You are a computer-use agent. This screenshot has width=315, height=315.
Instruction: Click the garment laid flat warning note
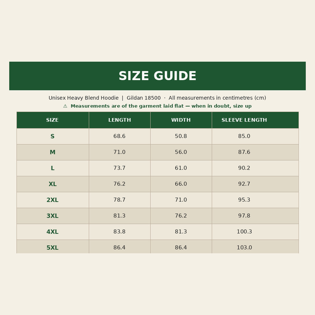click(x=161, y=106)
